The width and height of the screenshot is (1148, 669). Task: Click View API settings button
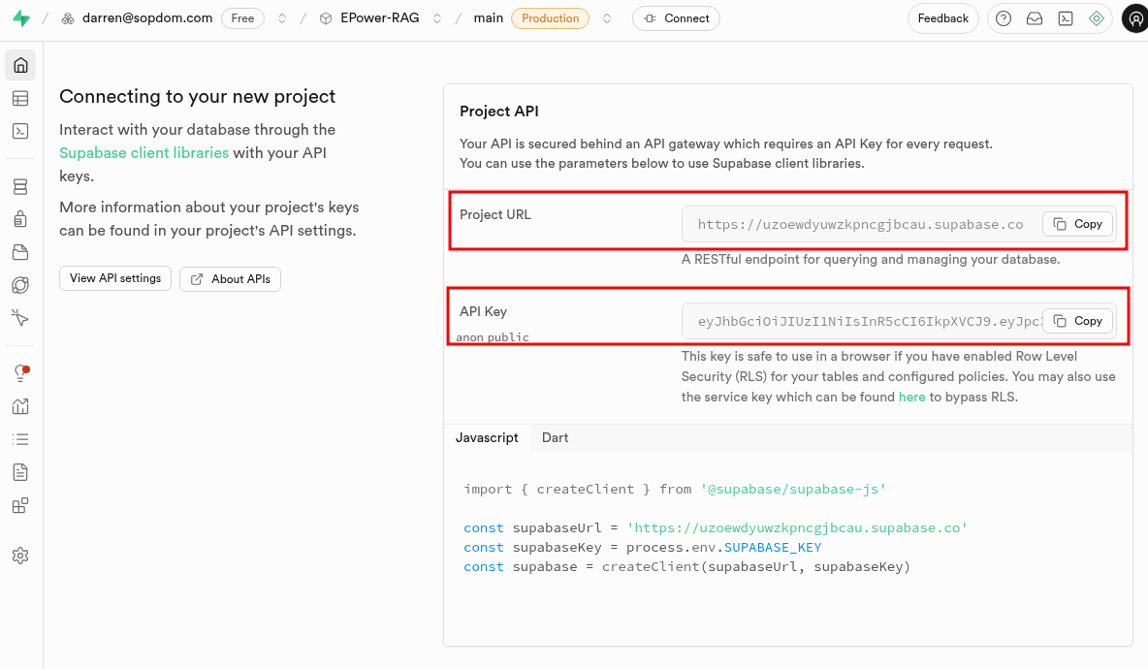[x=115, y=278]
